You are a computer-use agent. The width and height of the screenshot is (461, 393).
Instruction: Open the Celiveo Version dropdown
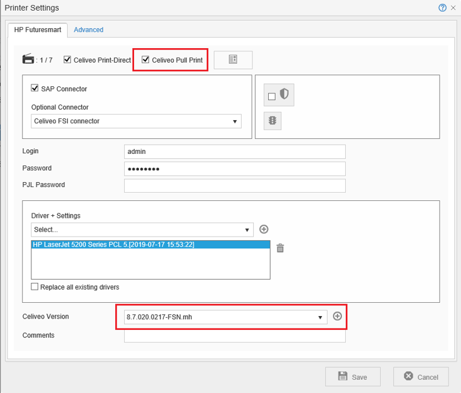225,317
